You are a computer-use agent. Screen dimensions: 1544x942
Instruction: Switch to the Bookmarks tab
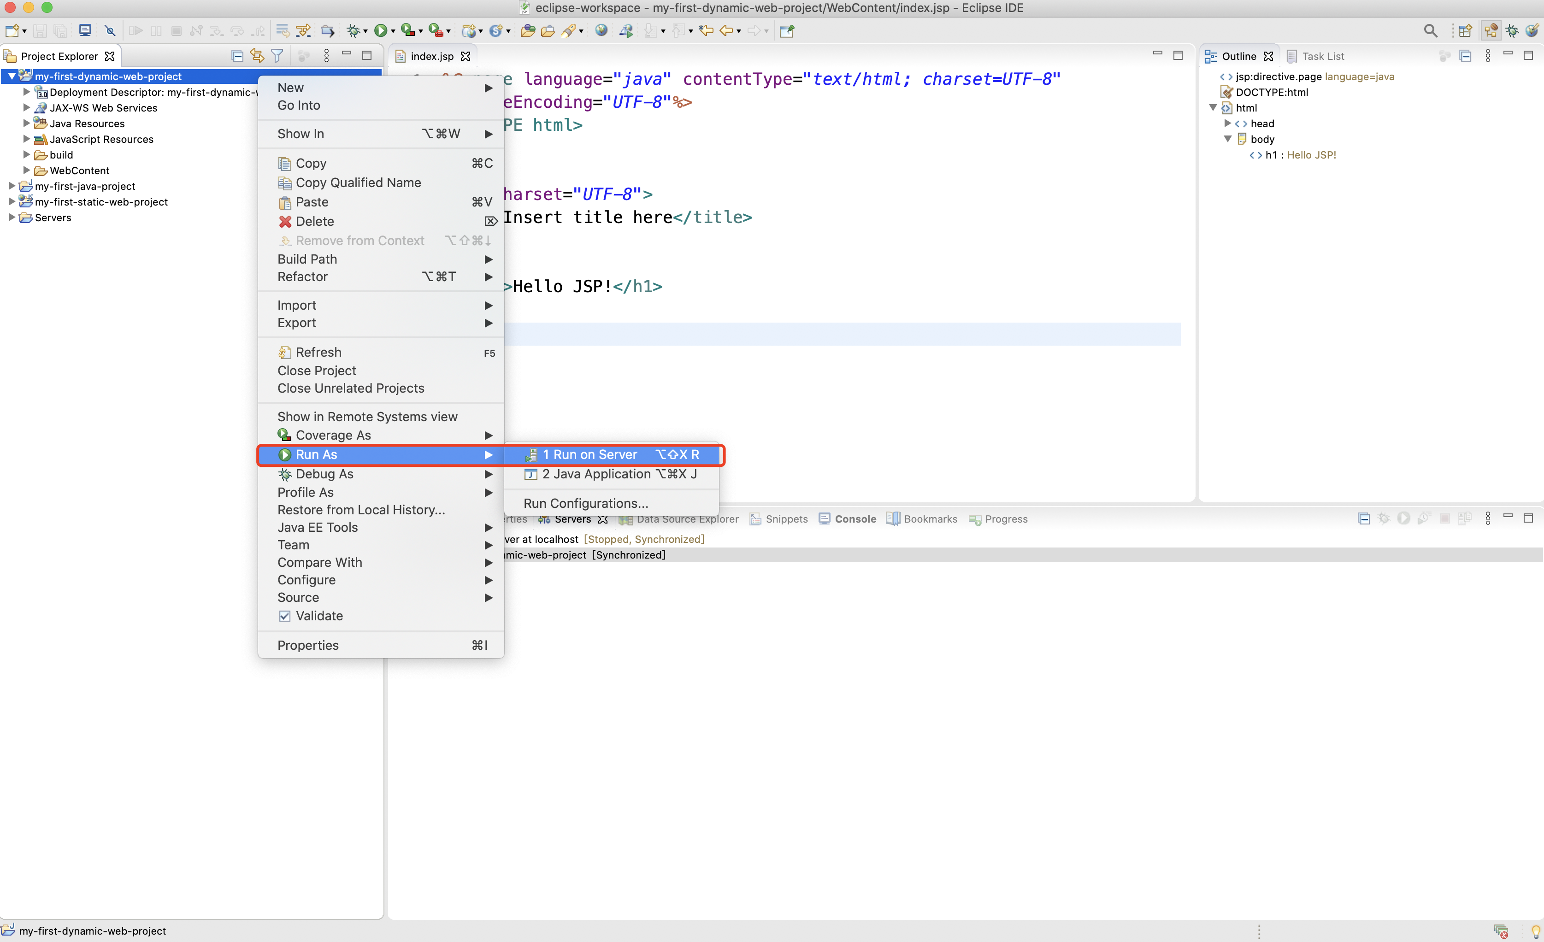point(922,519)
